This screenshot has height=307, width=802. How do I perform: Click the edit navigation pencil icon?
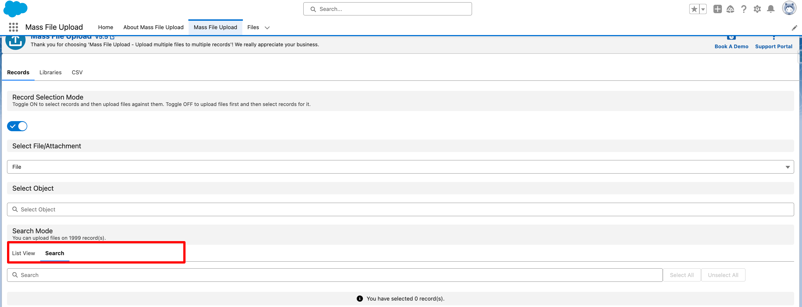click(794, 28)
